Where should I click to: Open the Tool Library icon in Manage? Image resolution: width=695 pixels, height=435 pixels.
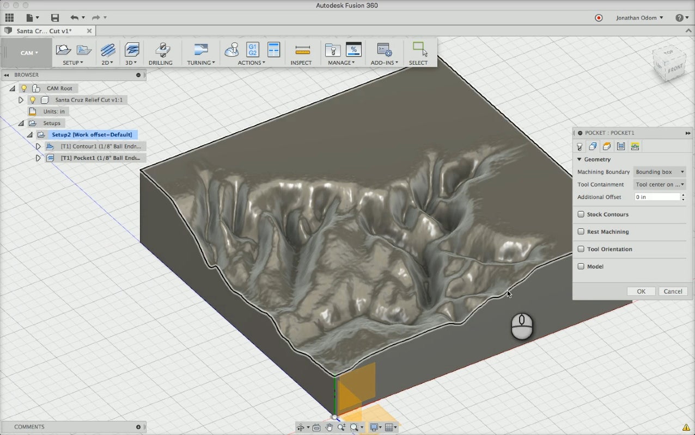coord(332,50)
